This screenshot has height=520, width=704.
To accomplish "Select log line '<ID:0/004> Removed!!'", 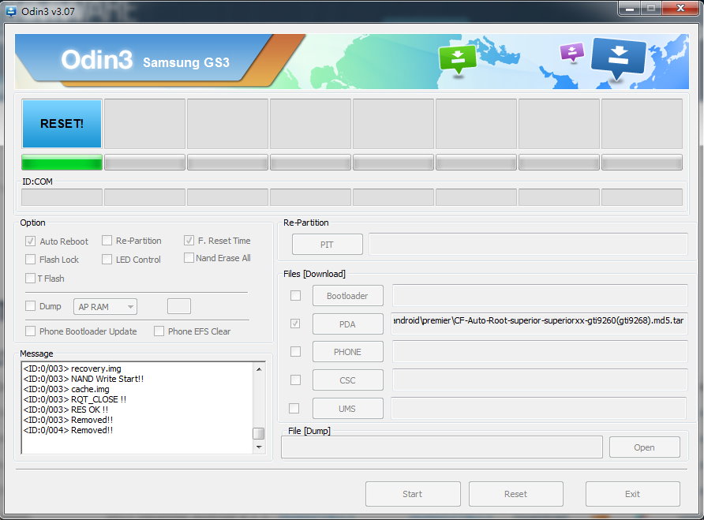I will pyautogui.click(x=68, y=431).
